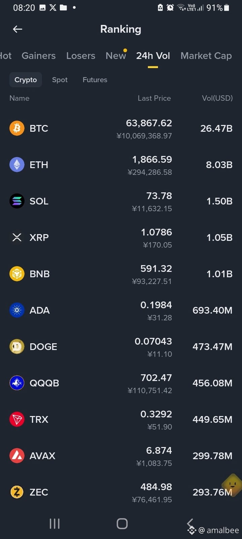The image size is (242, 539).
Task: Open the QQQB row price 702.47
Action: coord(156,378)
